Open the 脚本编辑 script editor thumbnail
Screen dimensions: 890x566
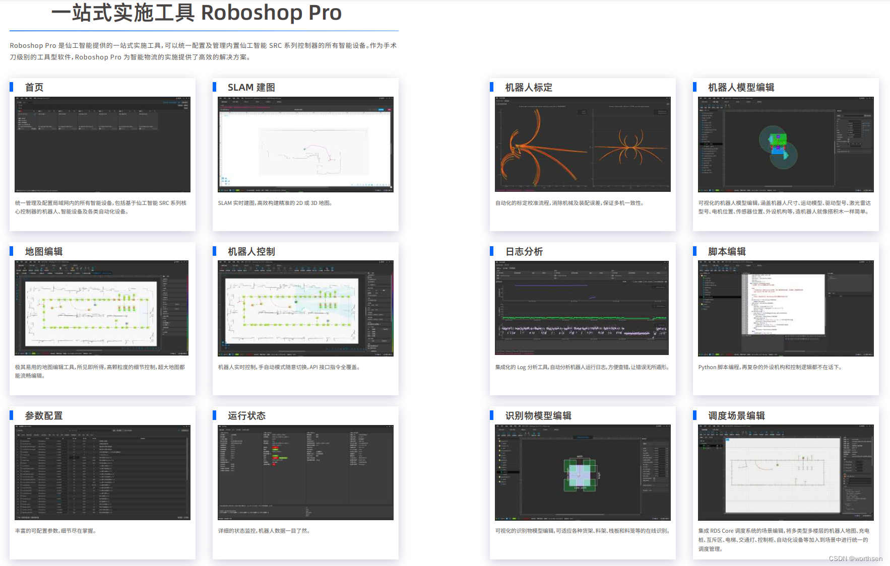pyautogui.click(x=786, y=308)
